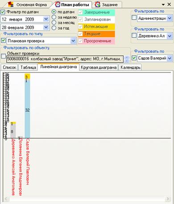
Task: Select the за неделю radio button
Action: coord(54,17)
